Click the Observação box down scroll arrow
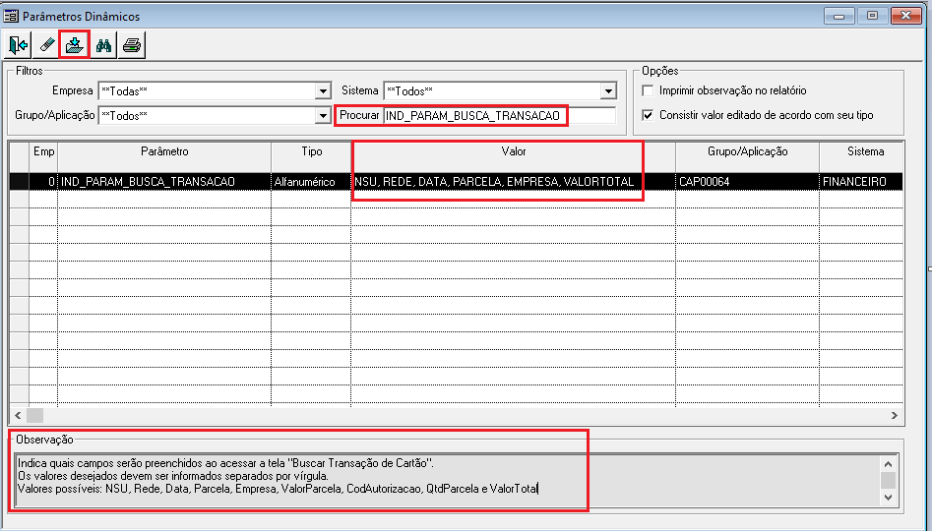This screenshot has height=531, width=932. [888, 498]
